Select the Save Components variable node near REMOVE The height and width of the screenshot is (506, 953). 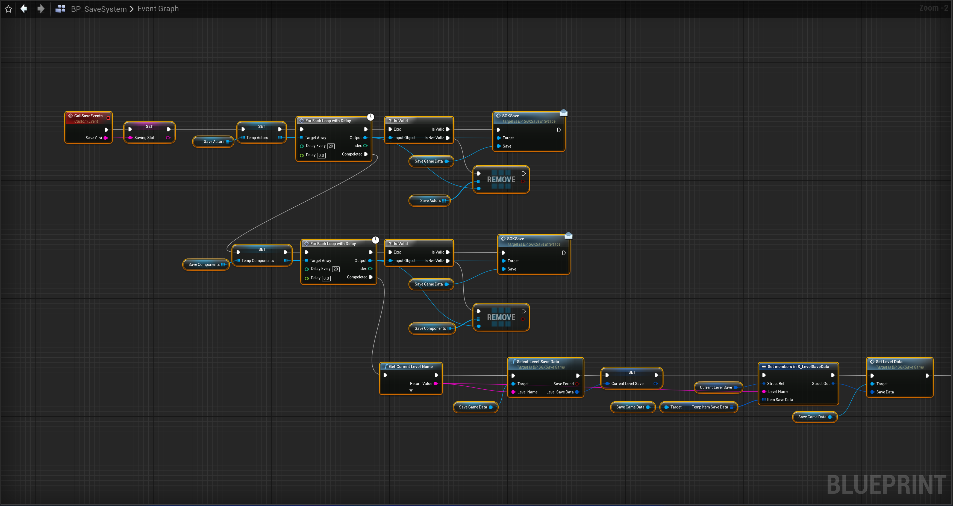(x=430, y=328)
